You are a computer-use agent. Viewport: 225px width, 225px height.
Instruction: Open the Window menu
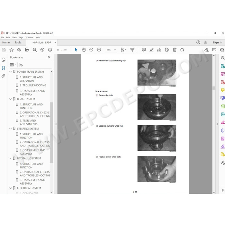[x=29, y=38]
